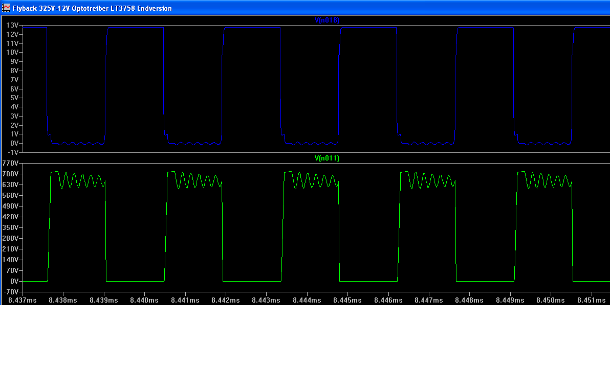Click the -1V label on upper axis
The width and height of the screenshot is (610, 368).
click(13, 152)
